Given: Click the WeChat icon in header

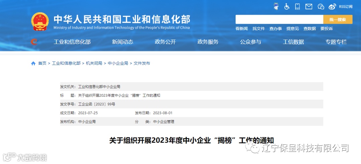Looking at the screenshot, I should coord(321,7).
